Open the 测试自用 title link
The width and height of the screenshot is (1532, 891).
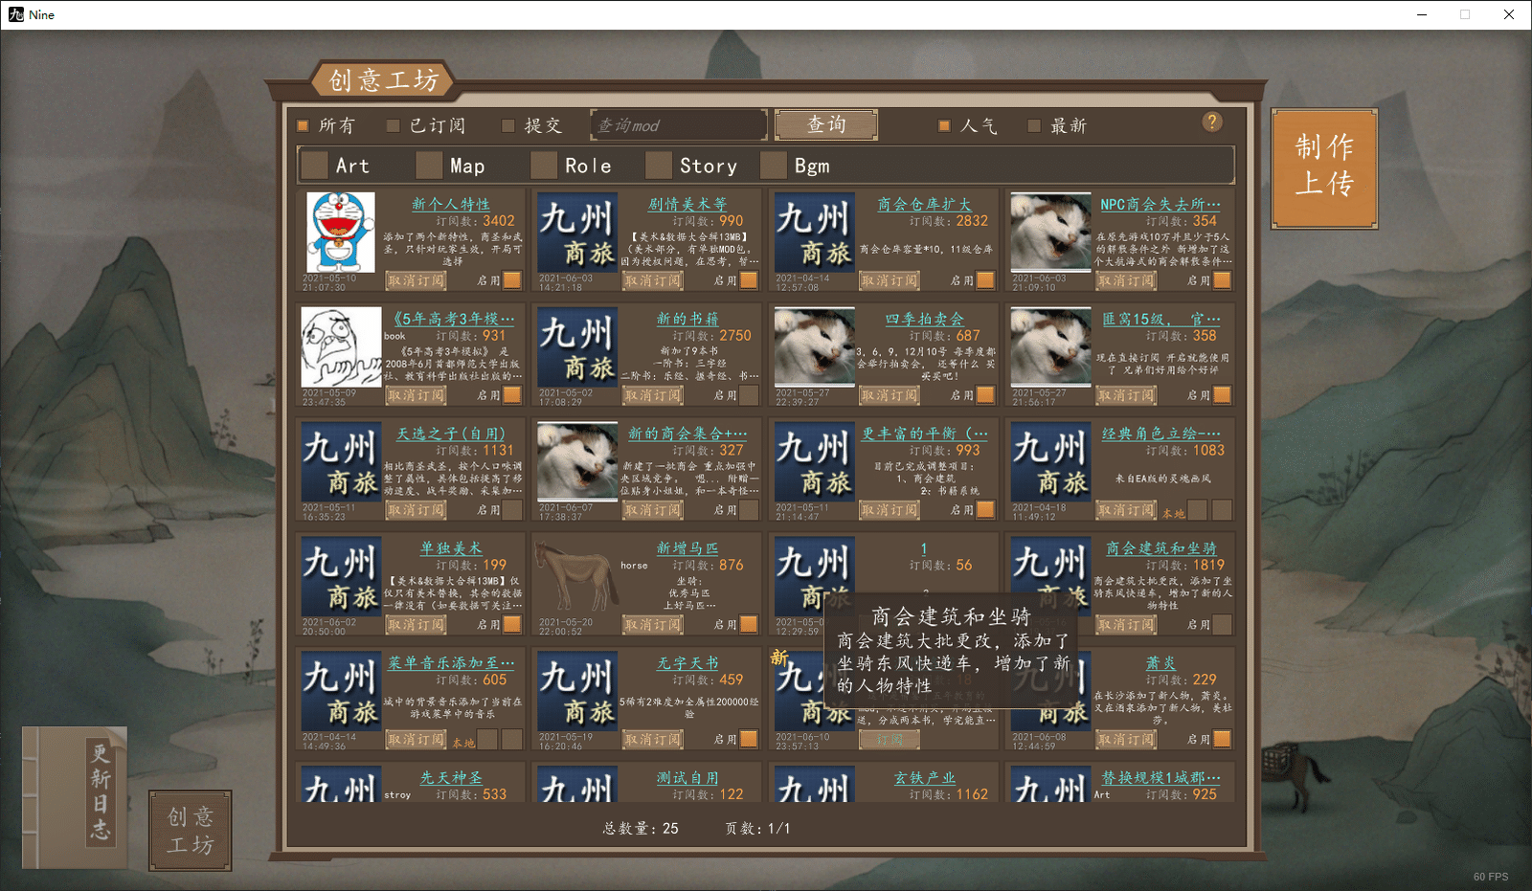click(x=687, y=778)
